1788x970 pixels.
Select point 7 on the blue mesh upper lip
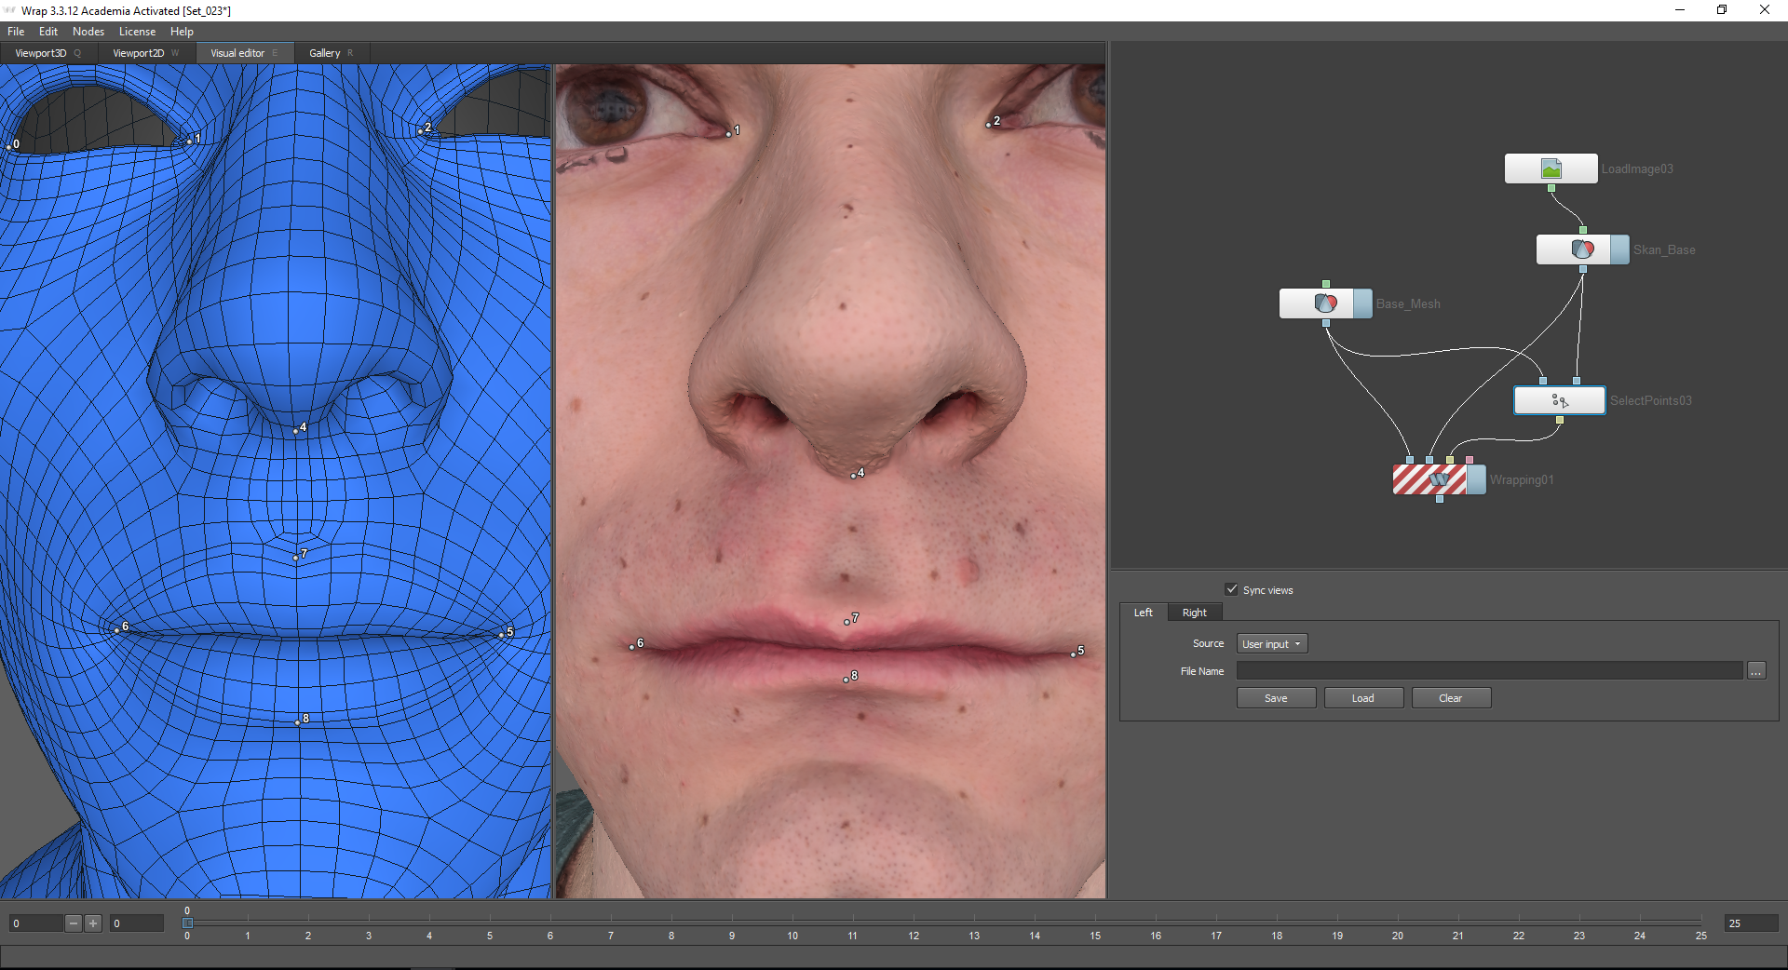click(296, 558)
